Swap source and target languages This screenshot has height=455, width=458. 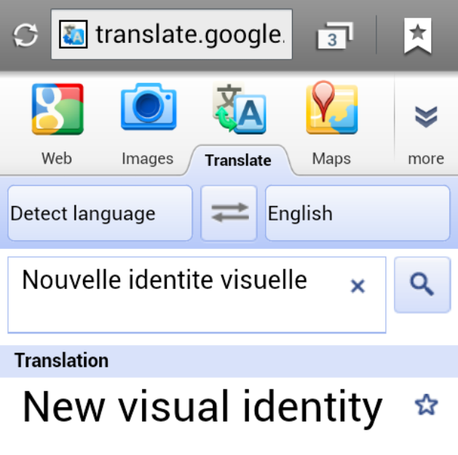coord(229,213)
